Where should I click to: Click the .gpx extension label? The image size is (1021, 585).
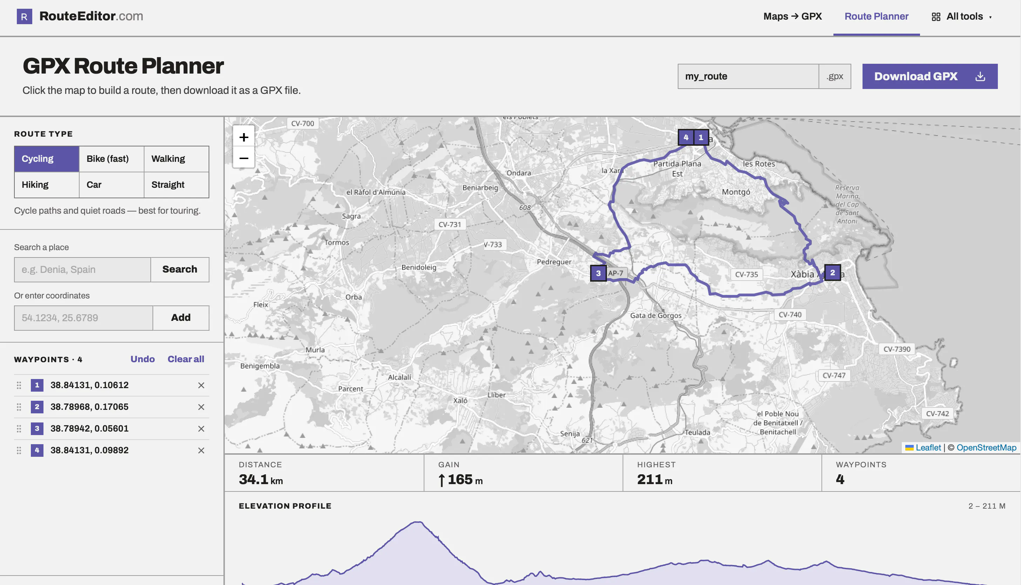tap(835, 76)
